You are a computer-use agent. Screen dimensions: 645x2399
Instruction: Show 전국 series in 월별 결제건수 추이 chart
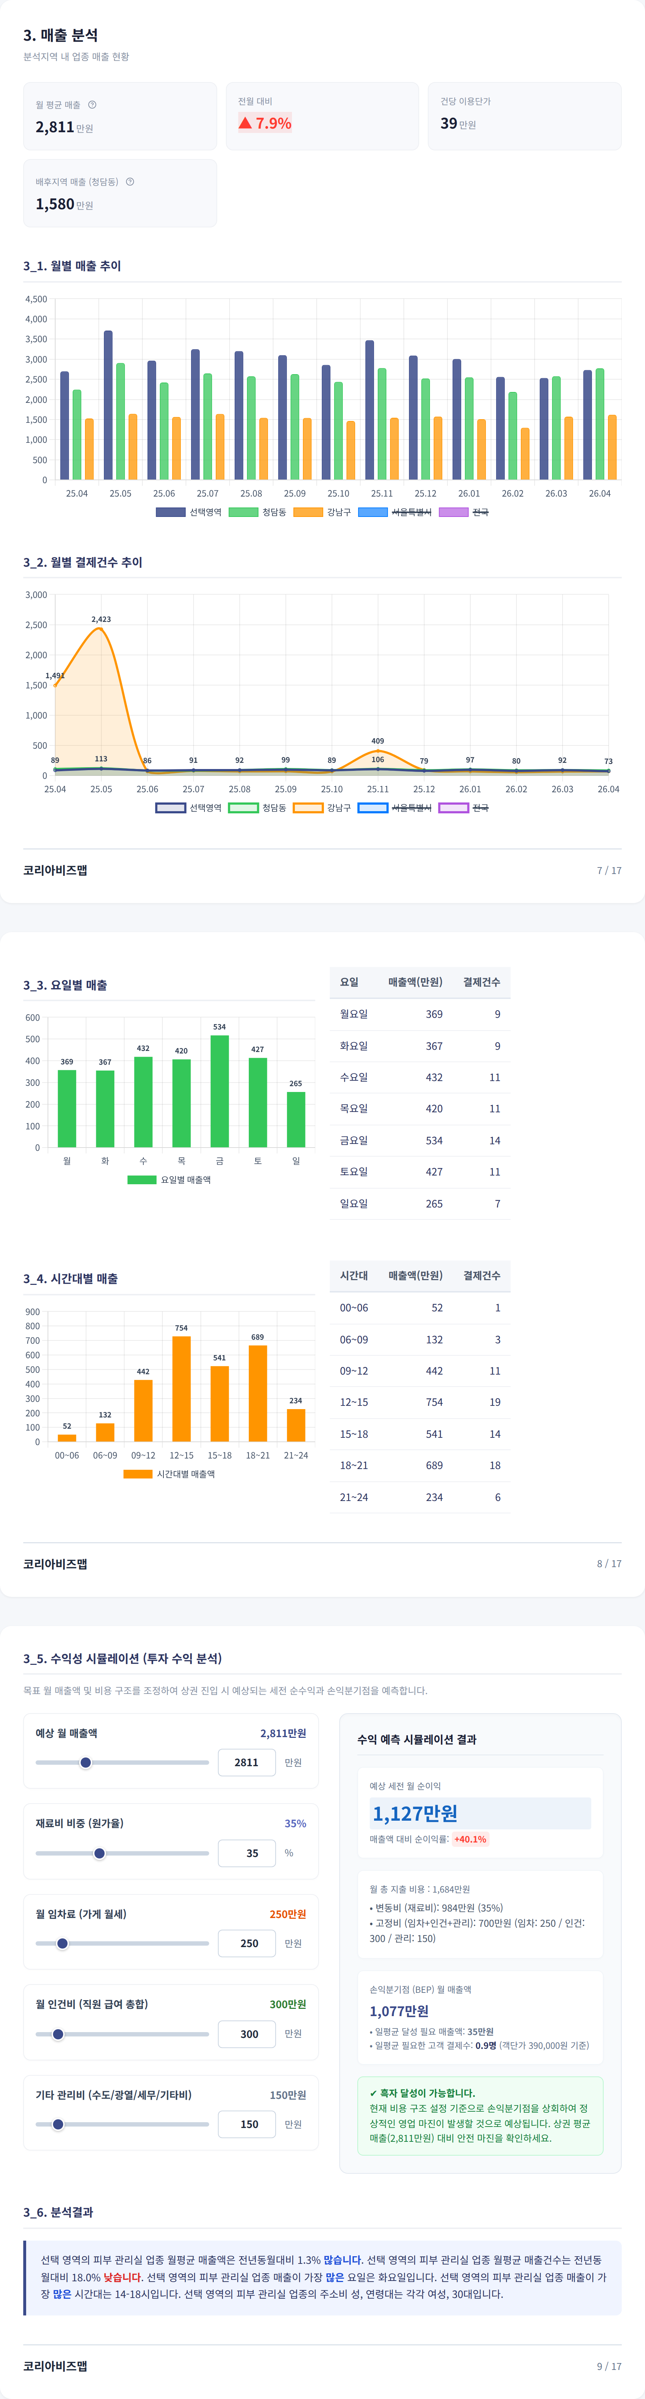[x=463, y=808]
